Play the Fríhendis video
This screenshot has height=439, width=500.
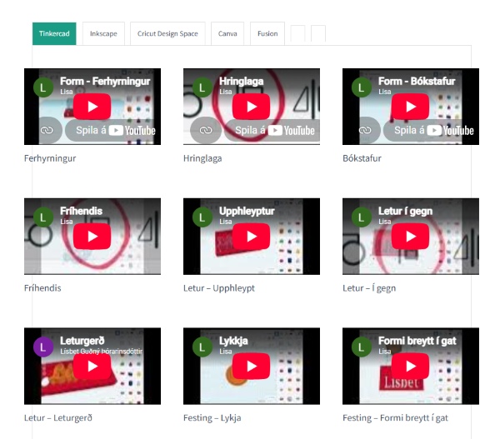click(x=92, y=237)
